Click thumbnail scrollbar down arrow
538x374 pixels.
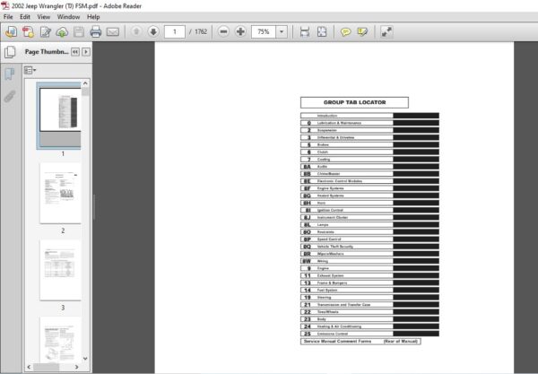[85, 359]
